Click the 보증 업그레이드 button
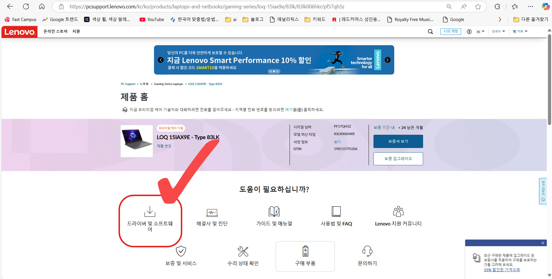 click(398, 159)
